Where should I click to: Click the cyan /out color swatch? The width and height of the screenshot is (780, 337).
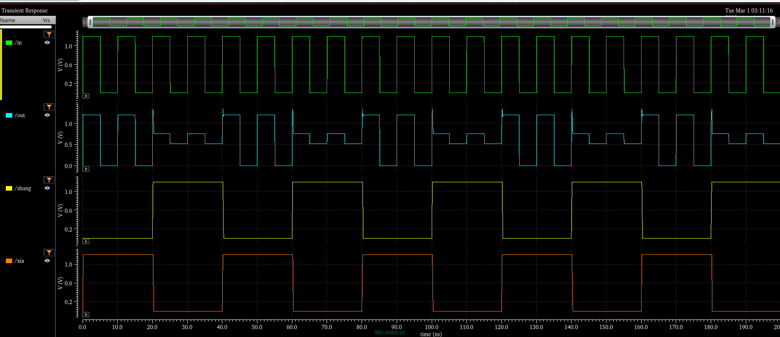pos(9,116)
